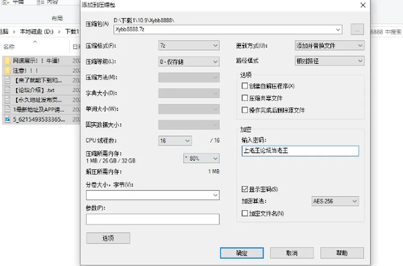Click 下载1 breadcrumb in Explorer address bar
The width and height of the screenshot is (403, 266).
[72, 31]
